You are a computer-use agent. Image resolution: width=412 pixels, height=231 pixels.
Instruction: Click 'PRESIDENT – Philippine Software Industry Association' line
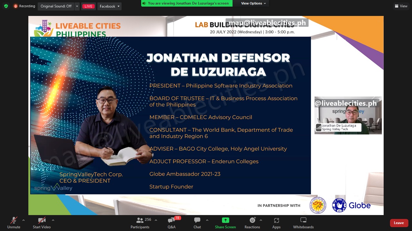(x=221, y=86)
